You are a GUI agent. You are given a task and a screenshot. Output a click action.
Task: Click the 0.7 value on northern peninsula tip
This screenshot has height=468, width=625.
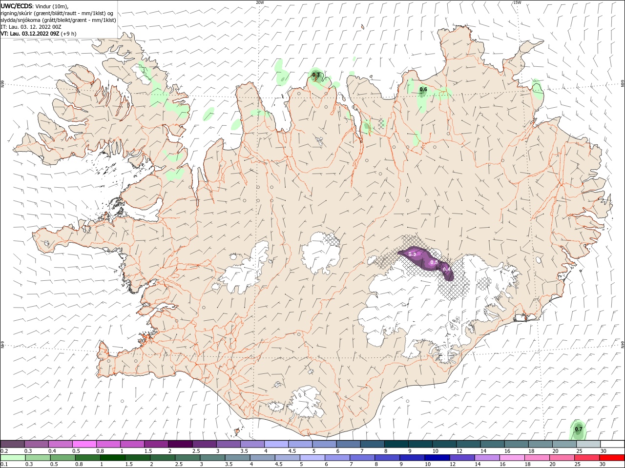(316, 75)
